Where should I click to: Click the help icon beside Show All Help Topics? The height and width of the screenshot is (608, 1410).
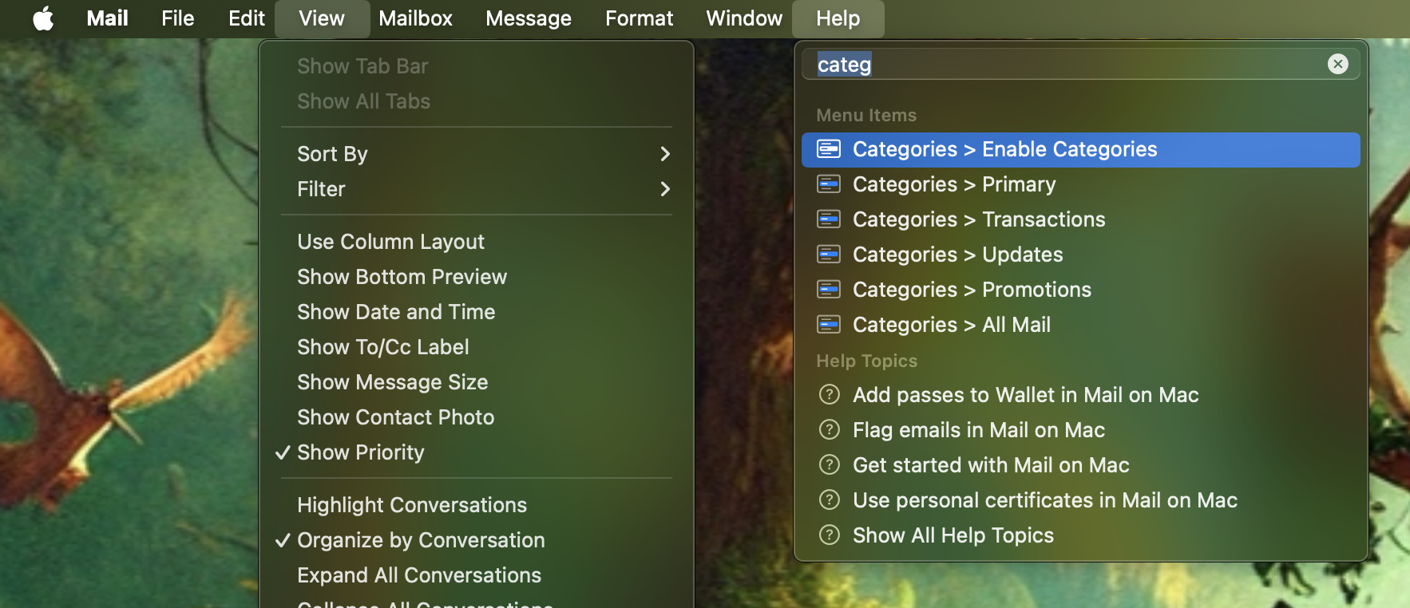[830, 535]
